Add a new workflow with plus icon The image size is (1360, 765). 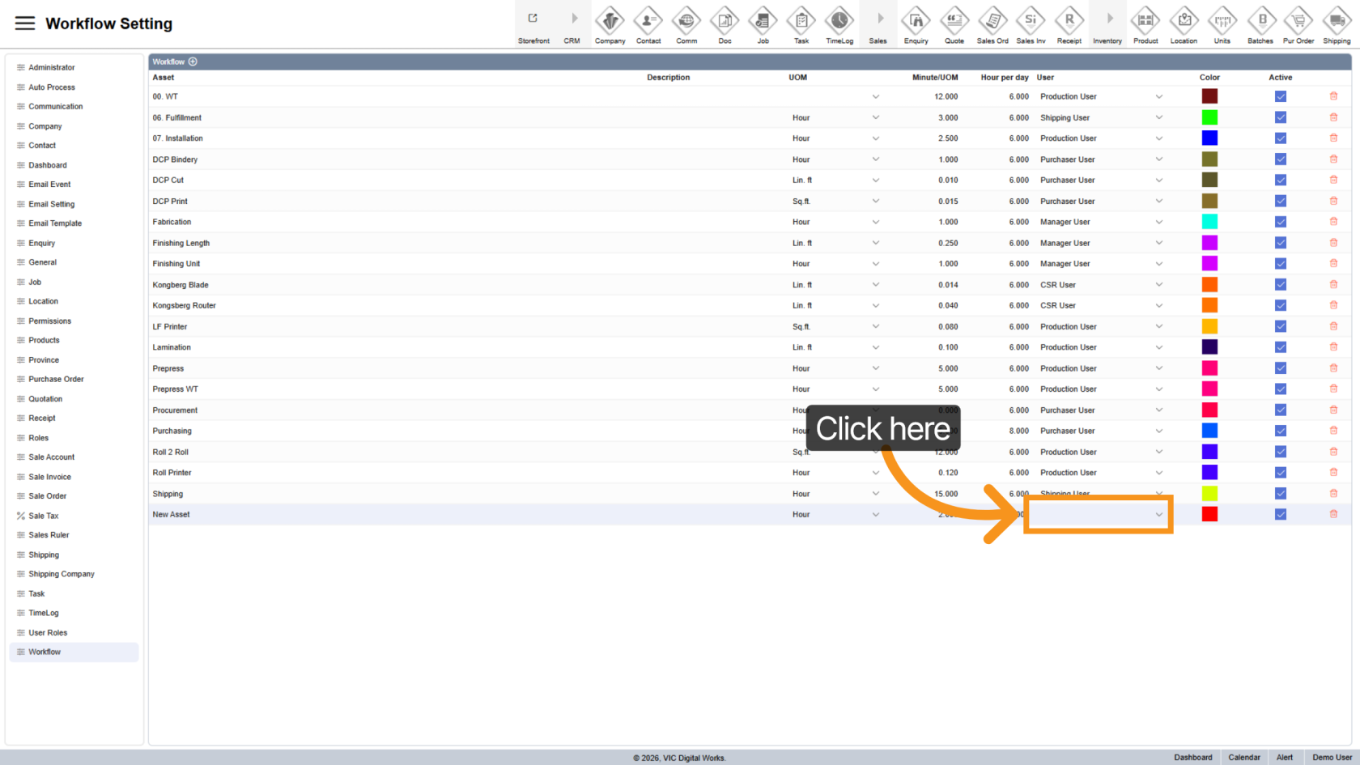(193, 62)
